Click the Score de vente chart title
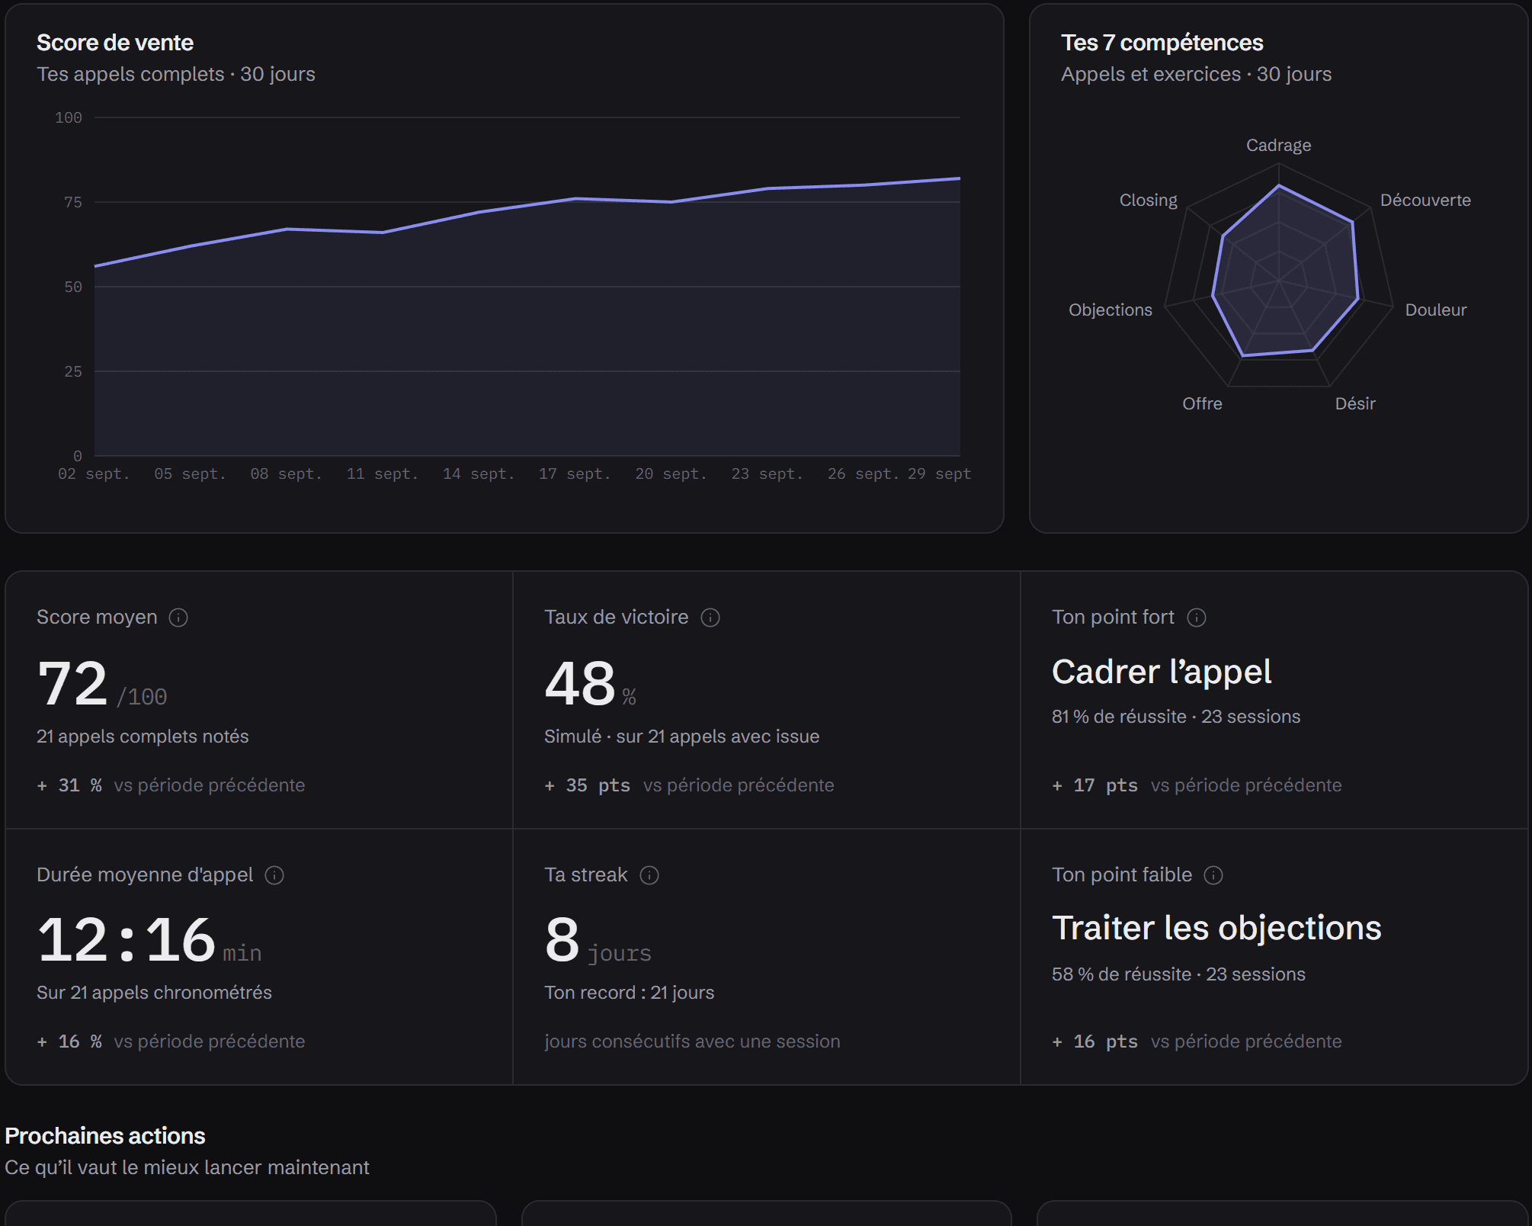The height and width of the screenshot is (1226, 1532). [x=115, y=43]
